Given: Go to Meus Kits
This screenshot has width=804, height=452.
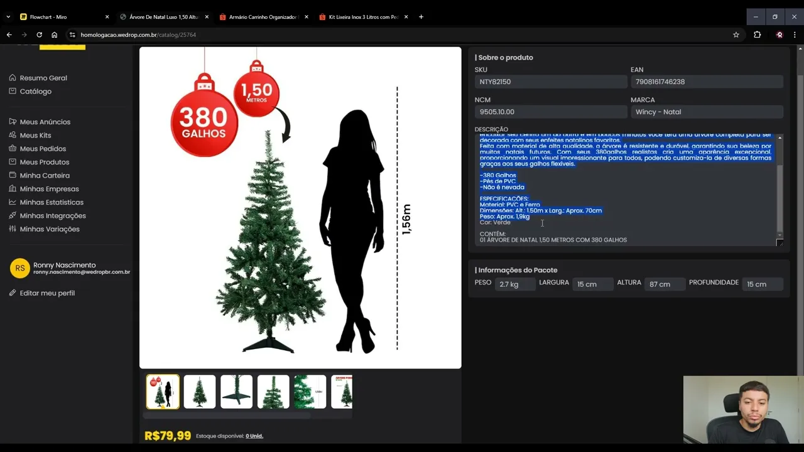Looking at the screenshot, I should 36,135.
